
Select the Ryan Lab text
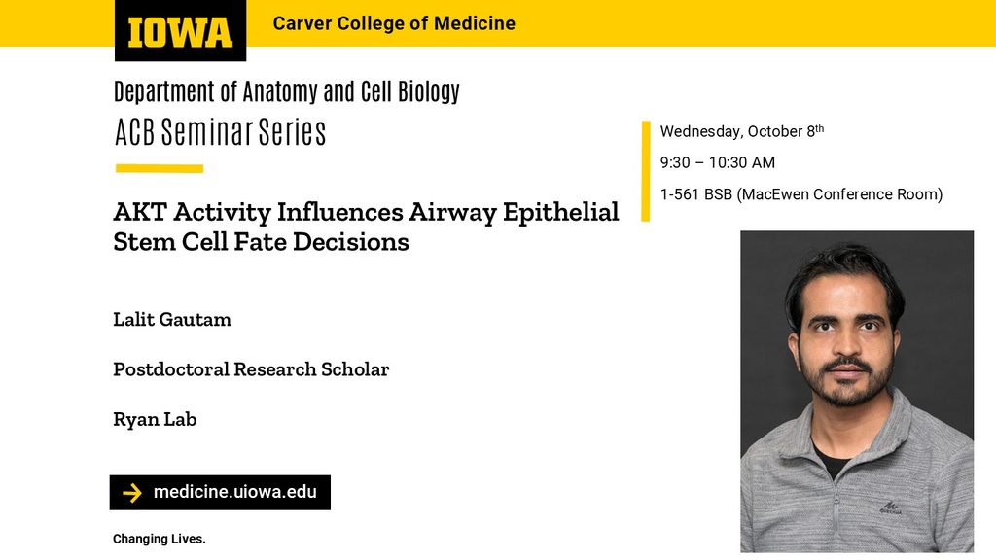[155, 419]
